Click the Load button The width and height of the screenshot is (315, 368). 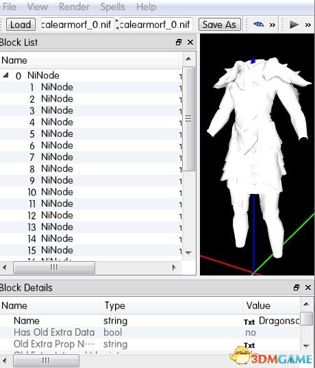point(21,25)
